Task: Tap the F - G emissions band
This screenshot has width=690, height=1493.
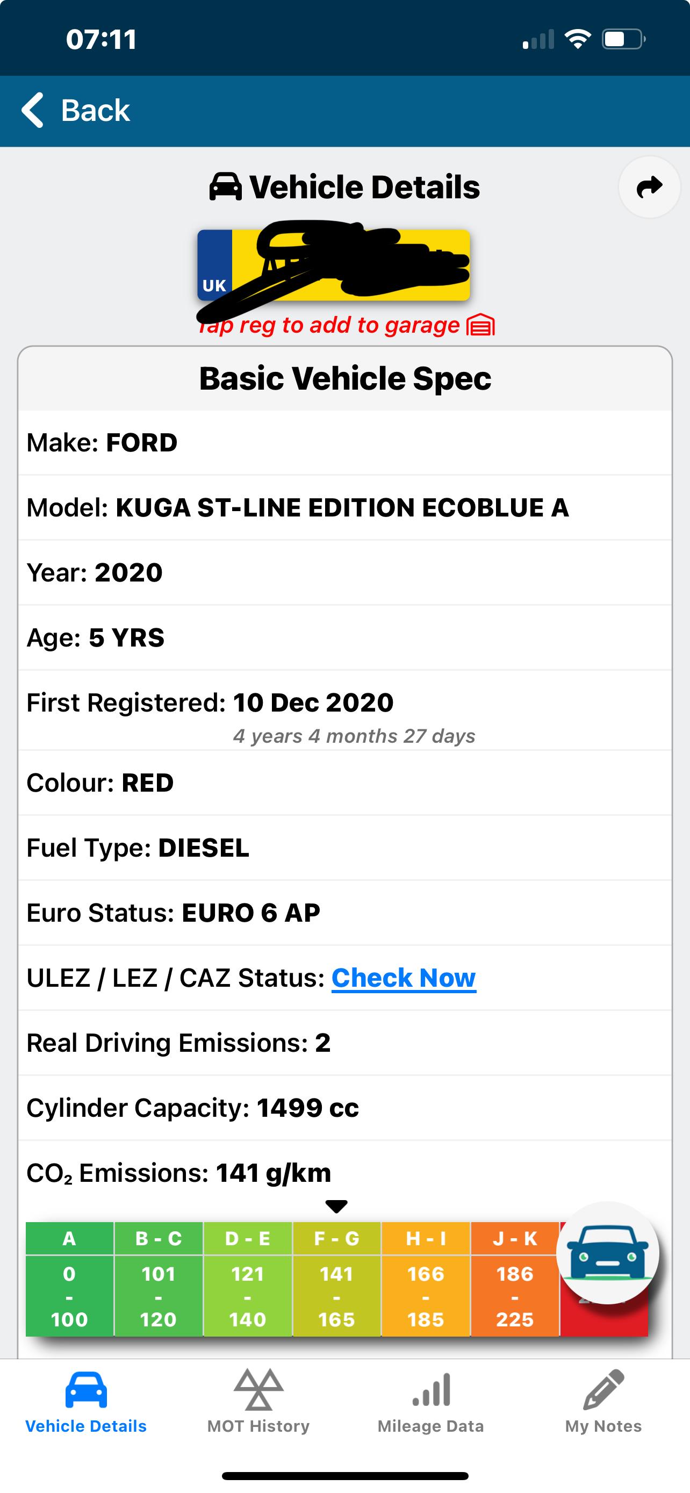Action: point(336,1278)
